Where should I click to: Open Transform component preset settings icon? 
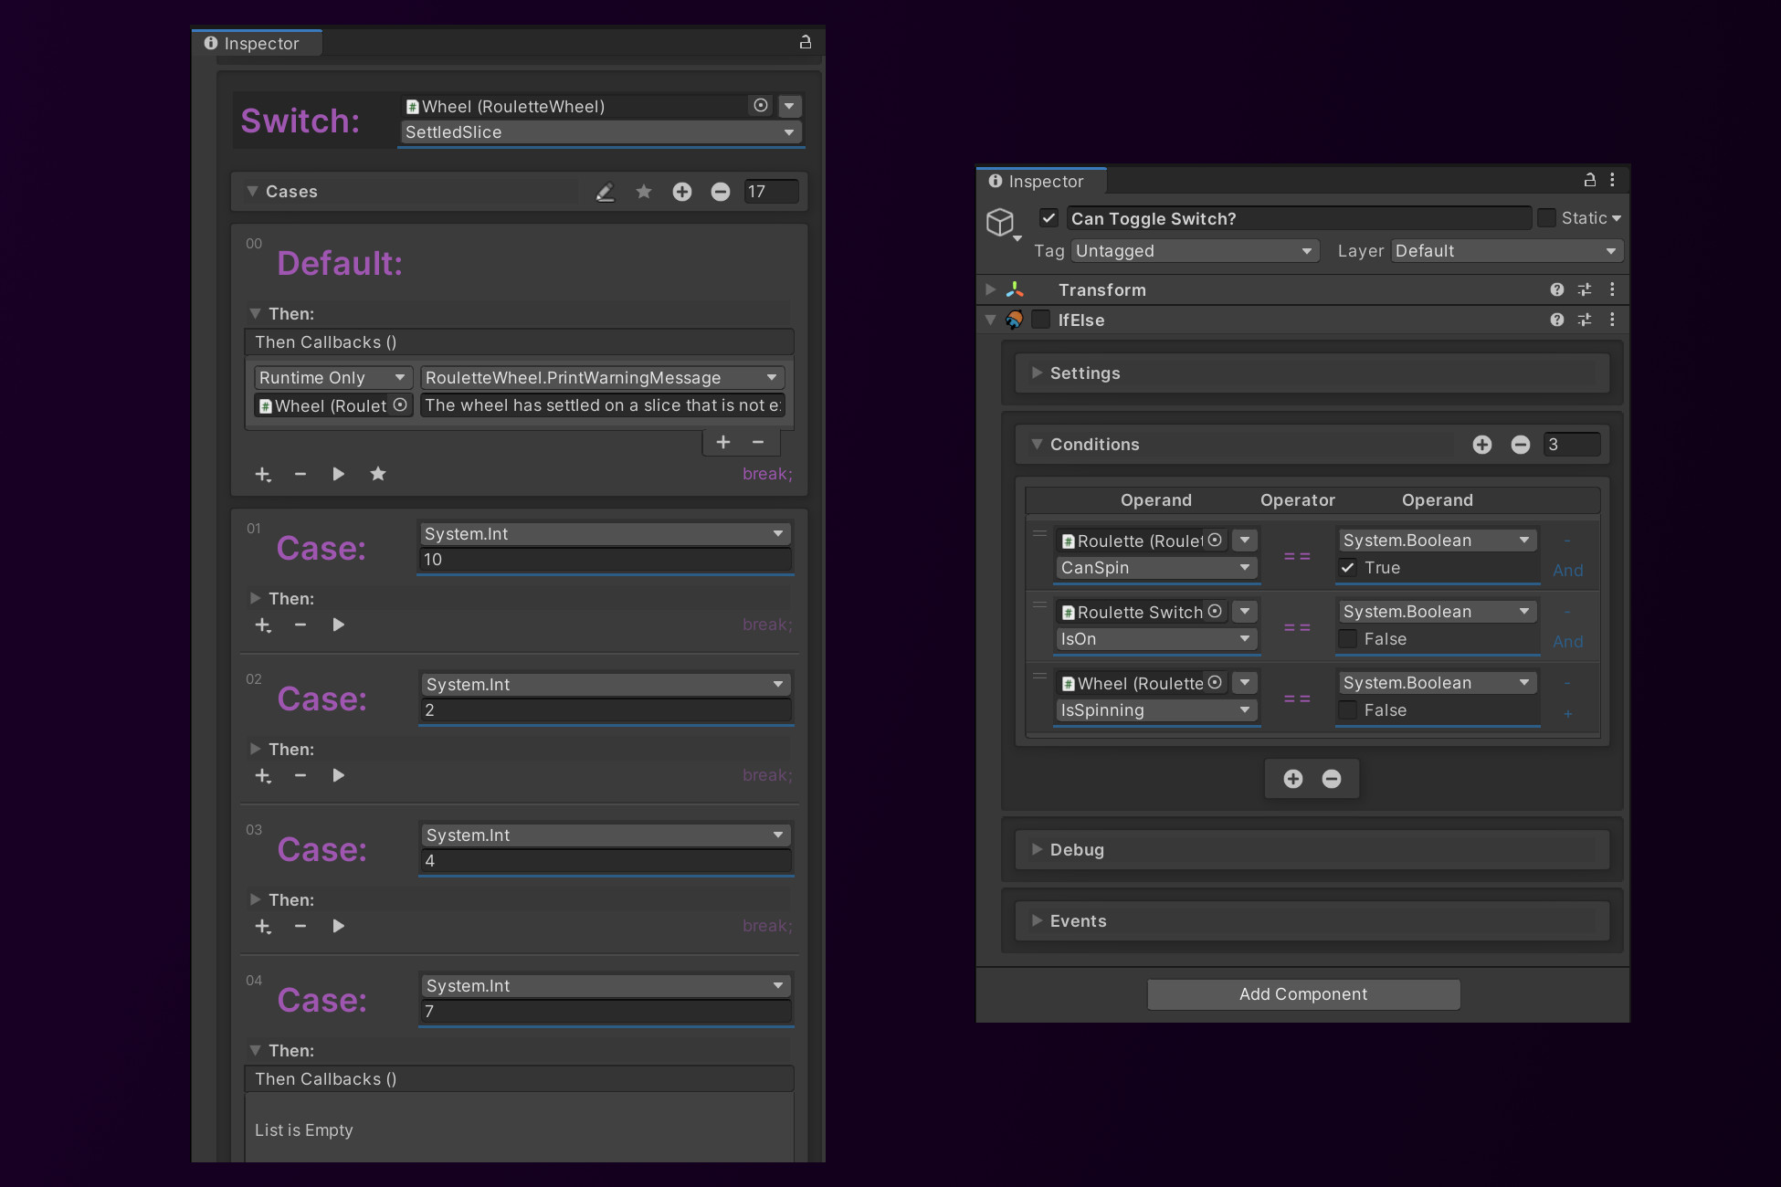pos(1585,289)
